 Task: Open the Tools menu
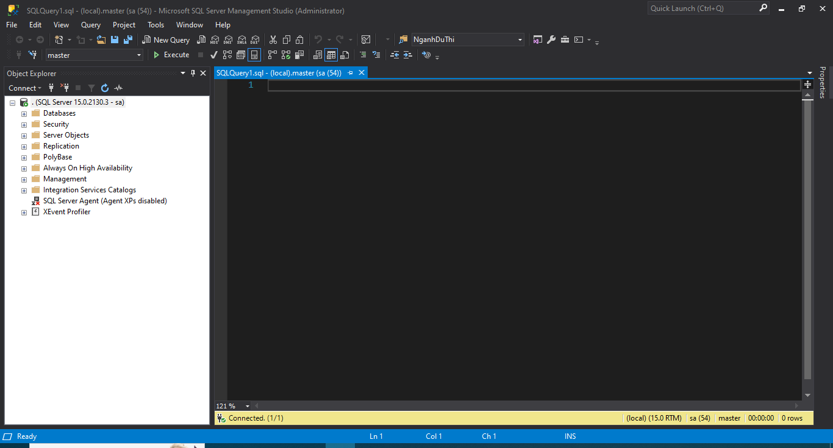coord(156,25)
